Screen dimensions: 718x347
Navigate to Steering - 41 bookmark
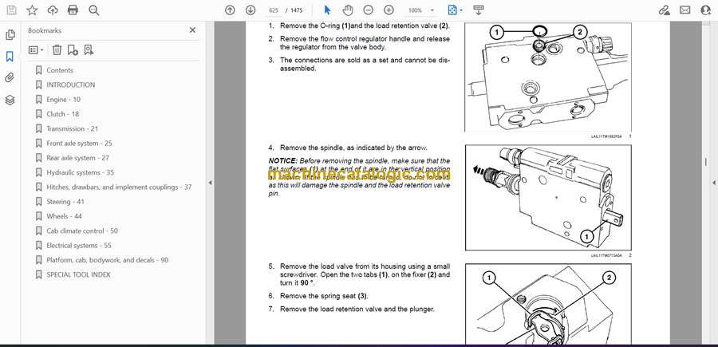[65, 202]
